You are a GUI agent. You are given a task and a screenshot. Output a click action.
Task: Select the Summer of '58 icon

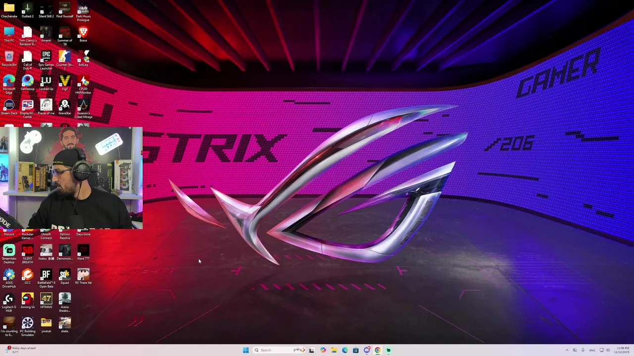64,36
